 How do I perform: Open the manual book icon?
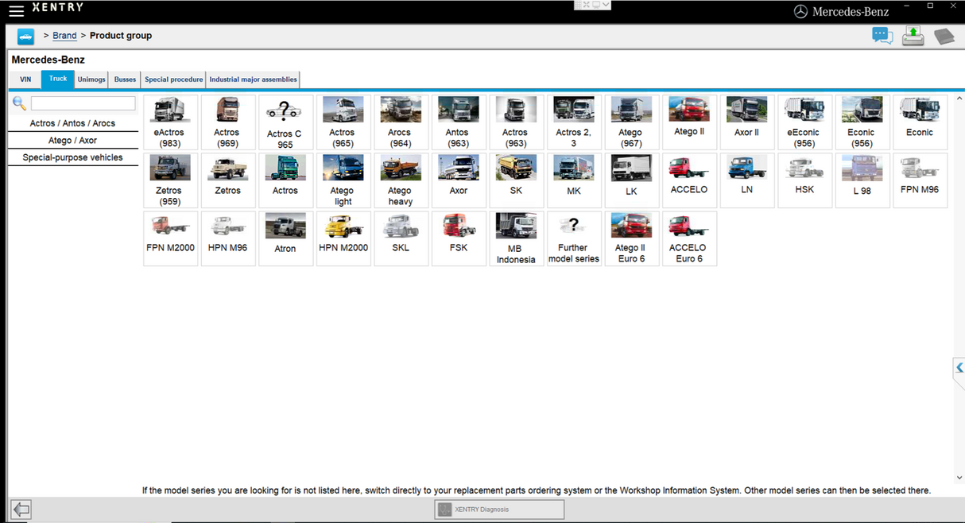point(944,37)
